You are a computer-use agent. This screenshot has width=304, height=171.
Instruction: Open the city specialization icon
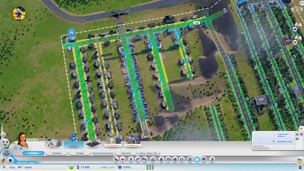[212, 159]
